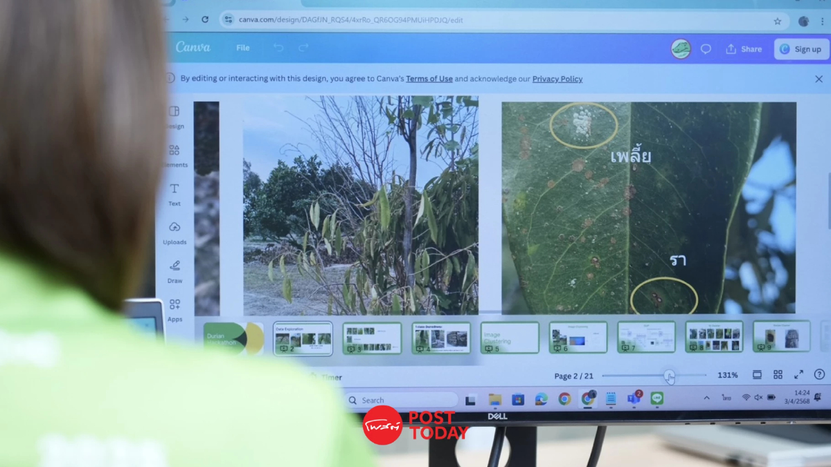The width and height of the screenshot is (831, 467).
Task: Open volume muted speaker icon
Action: (x=758, y=397)
